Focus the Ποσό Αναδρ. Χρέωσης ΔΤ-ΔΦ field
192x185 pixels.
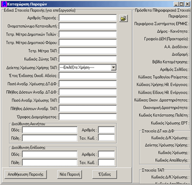pos(88,84)
